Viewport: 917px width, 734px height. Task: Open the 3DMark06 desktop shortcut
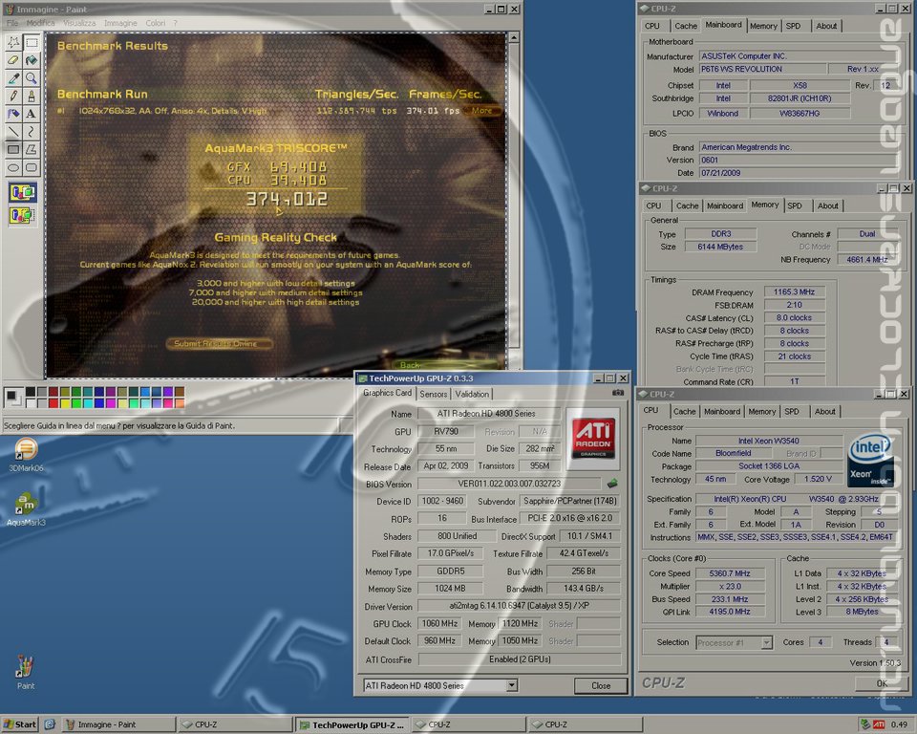(26, 455)
